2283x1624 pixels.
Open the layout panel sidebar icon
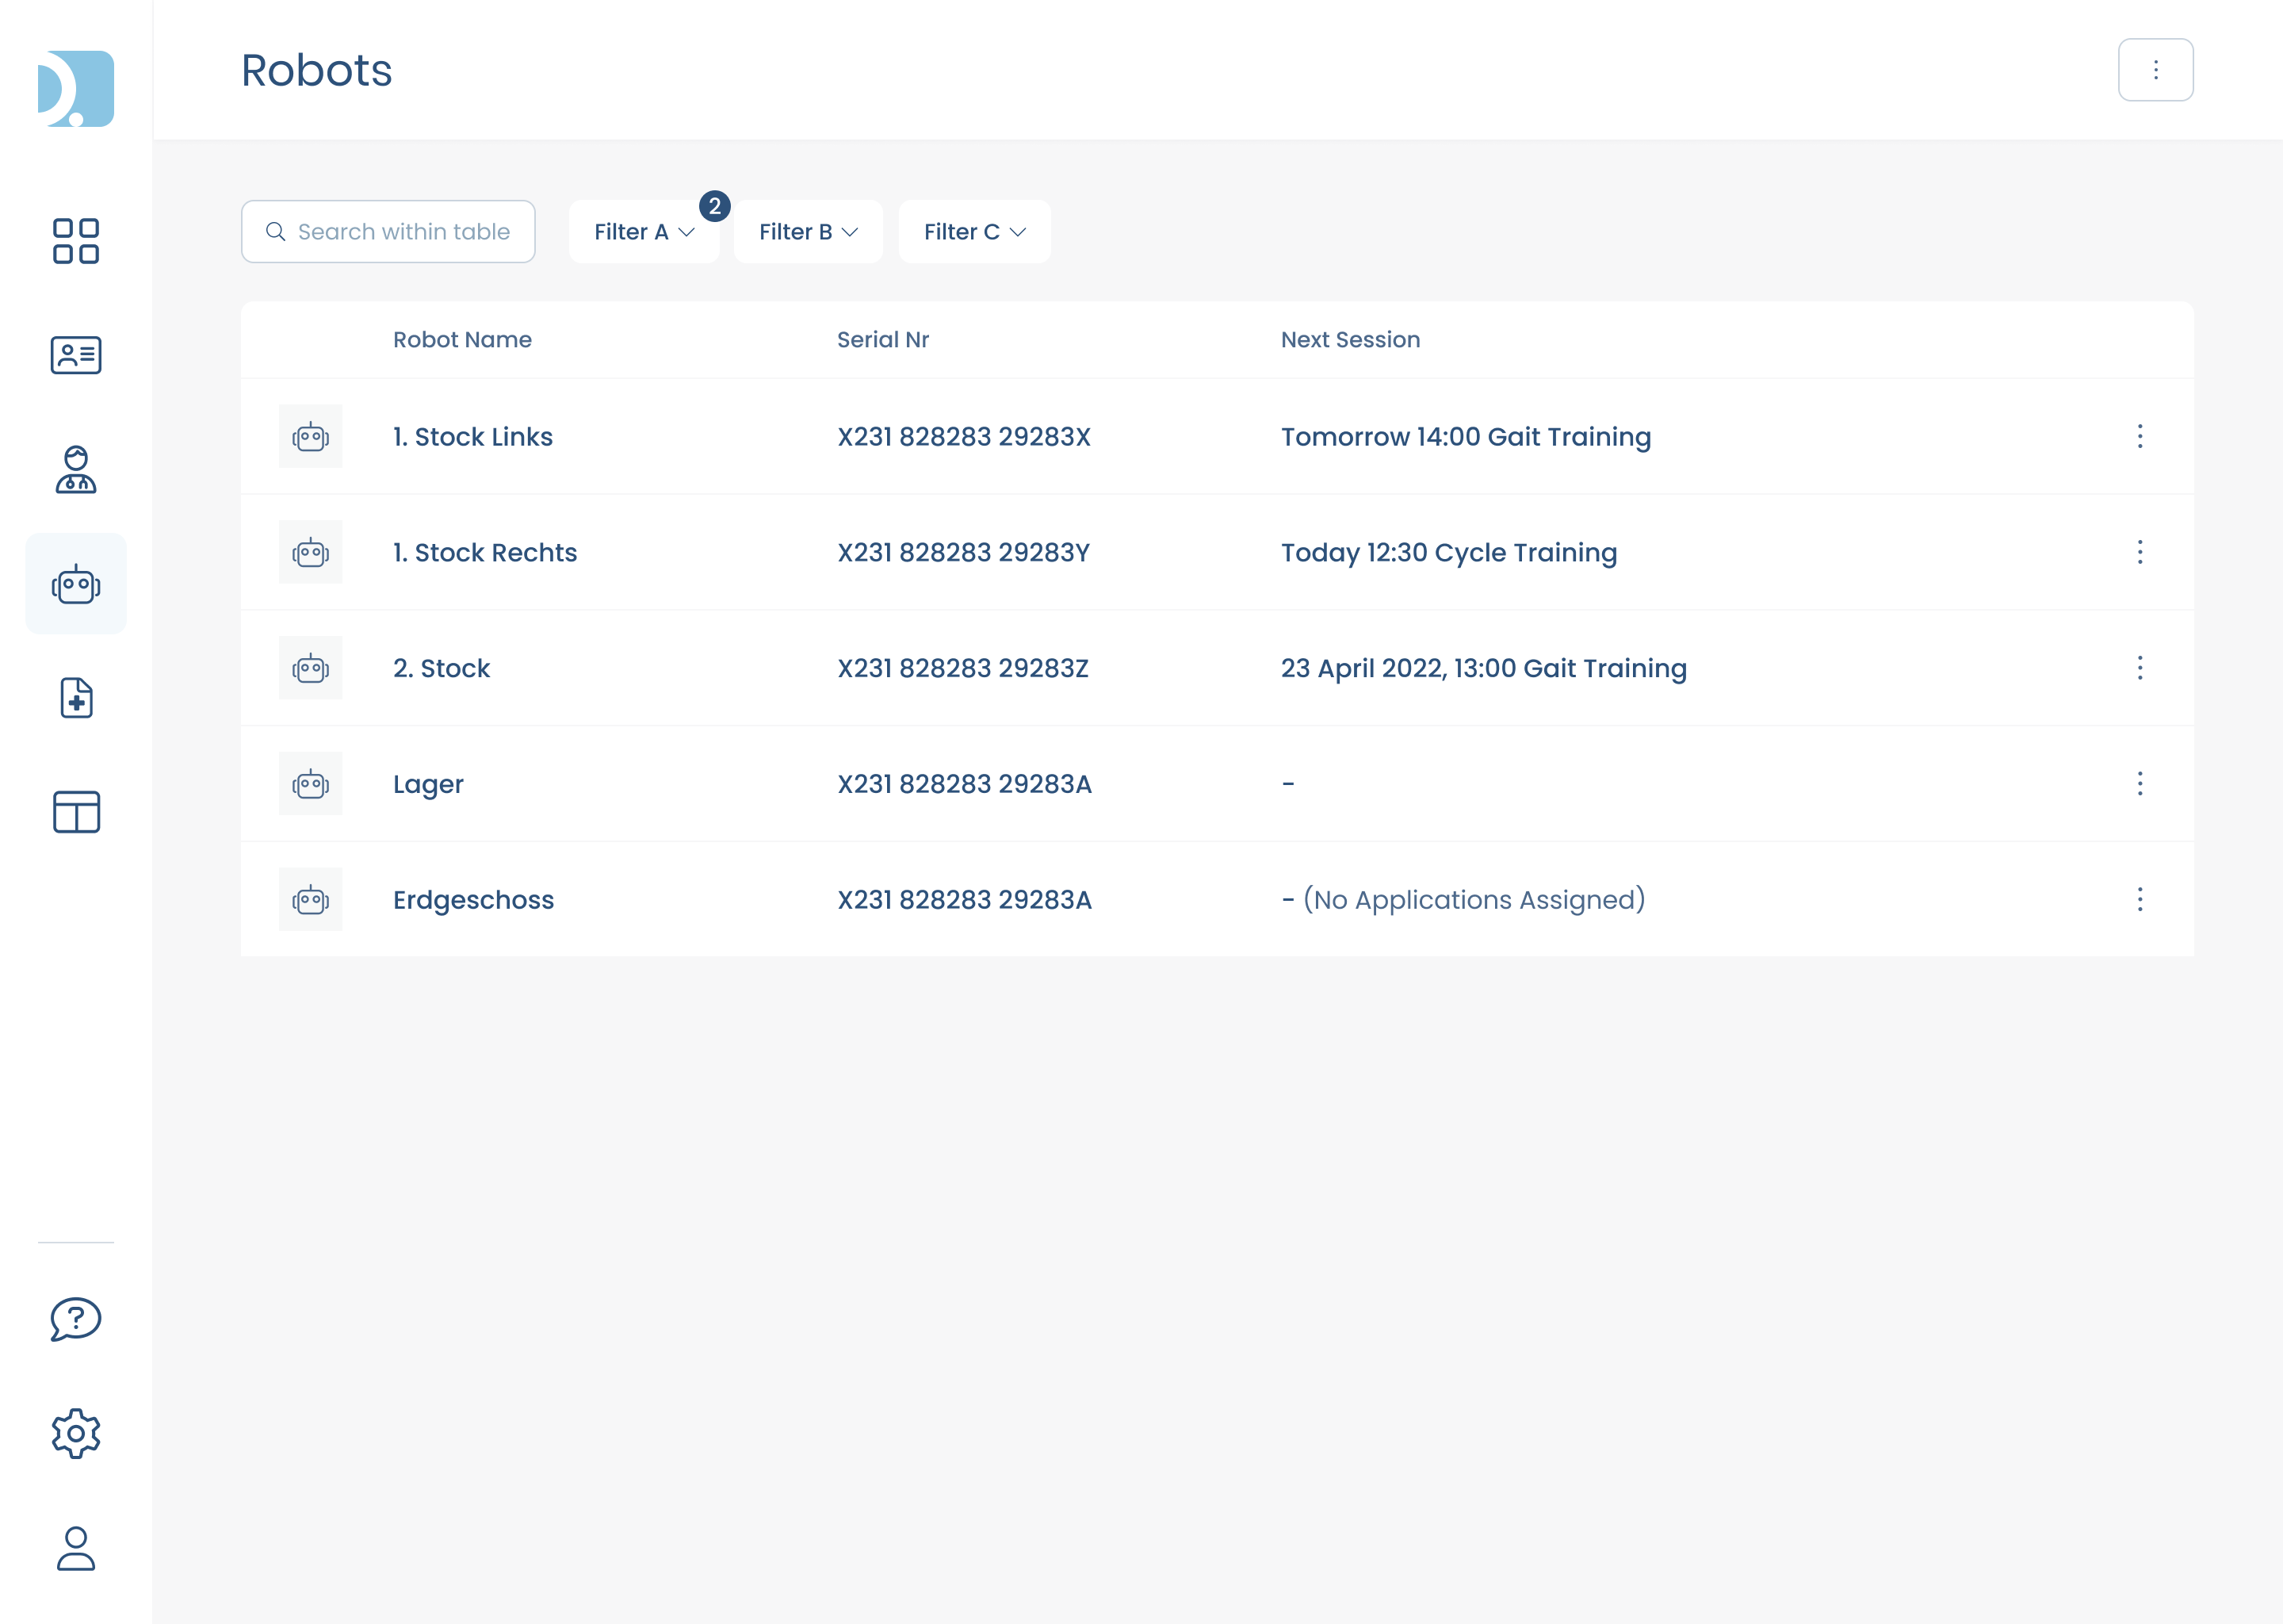point(76,812)
